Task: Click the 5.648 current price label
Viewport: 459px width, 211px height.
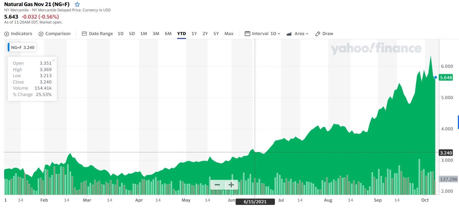Action: coord(446,77)
